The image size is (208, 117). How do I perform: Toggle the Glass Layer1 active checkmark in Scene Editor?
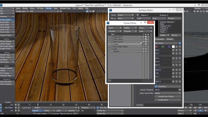click(143, 37)
